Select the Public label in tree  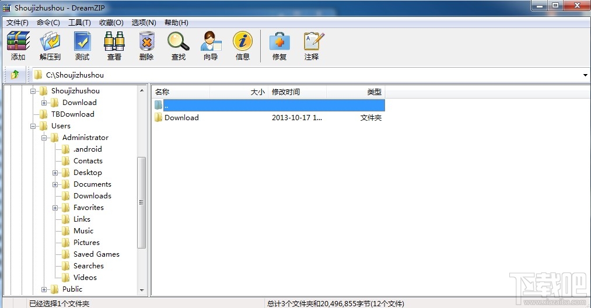pyautogui.click(x=72, y=289)
